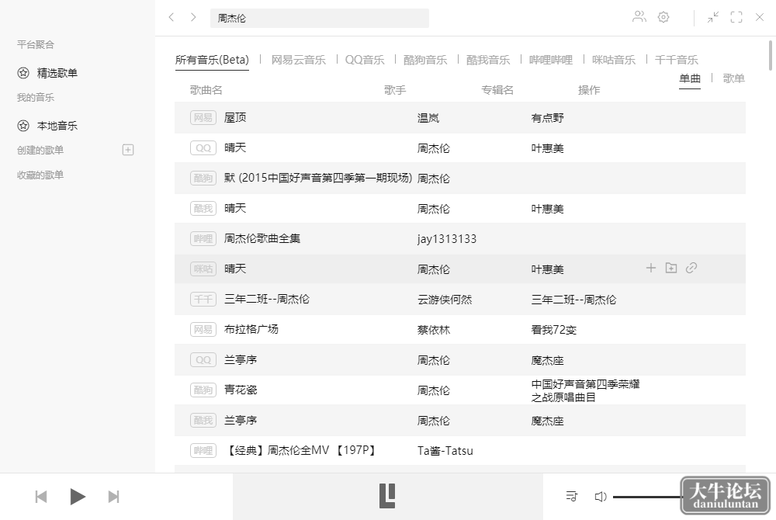Screen dimensions: 776x520
Task: Skip to the next track
Action: tap(114, 497)
